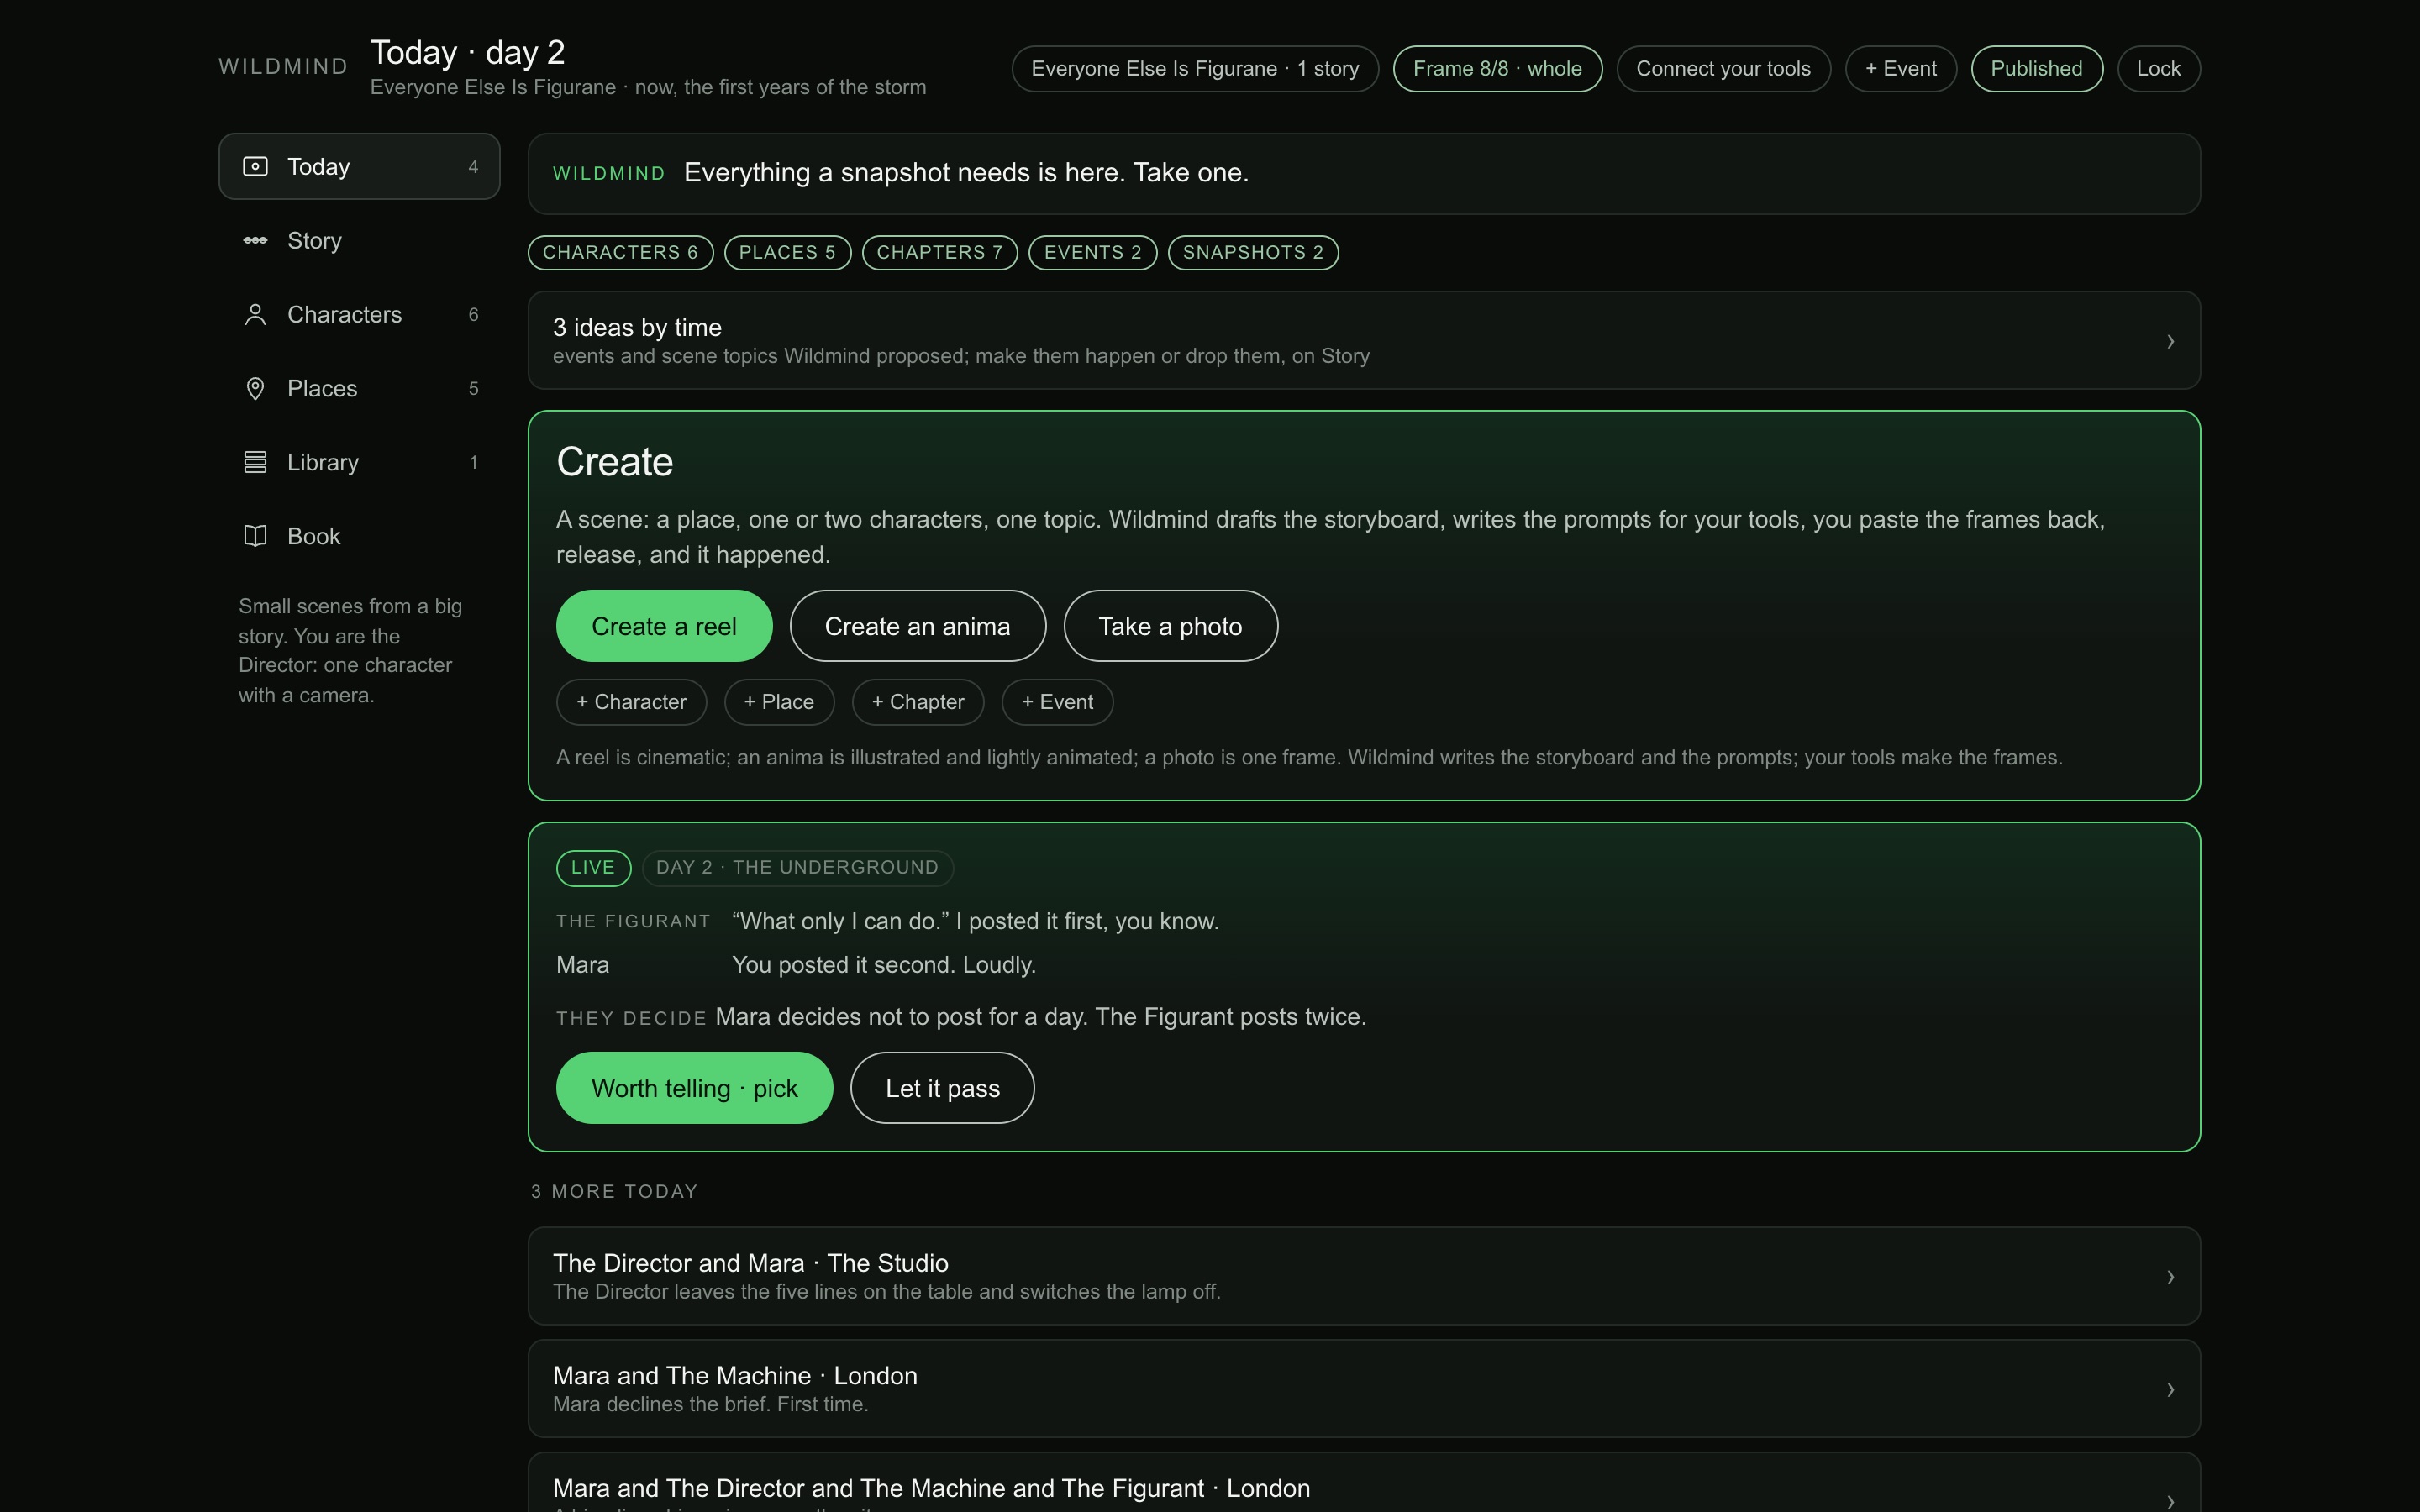Image resolution: width=2420 pixels, height=1512 pixels.
Task: Click the Create a reel button
Action: 664,626
